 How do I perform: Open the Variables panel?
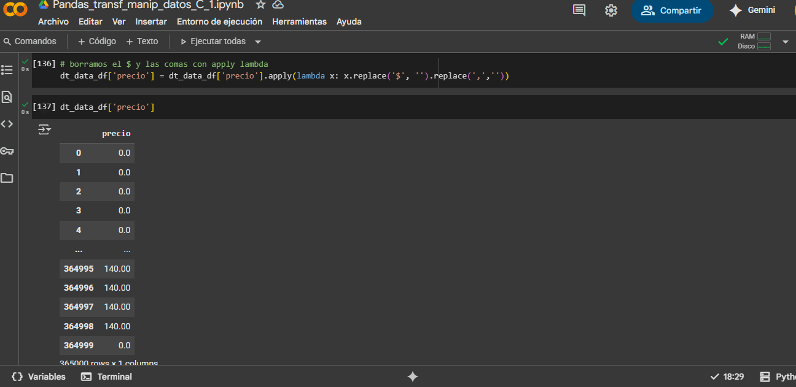pos(39,377)
